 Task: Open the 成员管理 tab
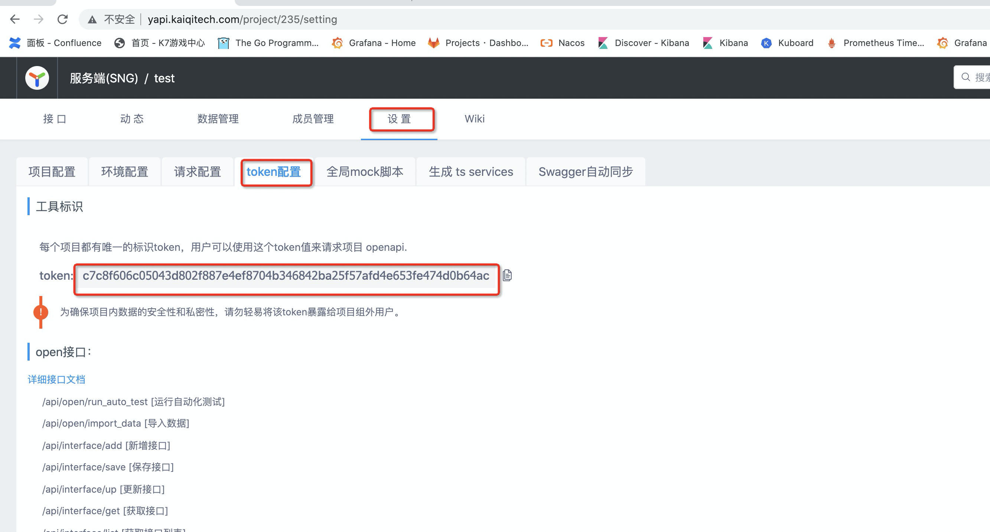[313, 119]
